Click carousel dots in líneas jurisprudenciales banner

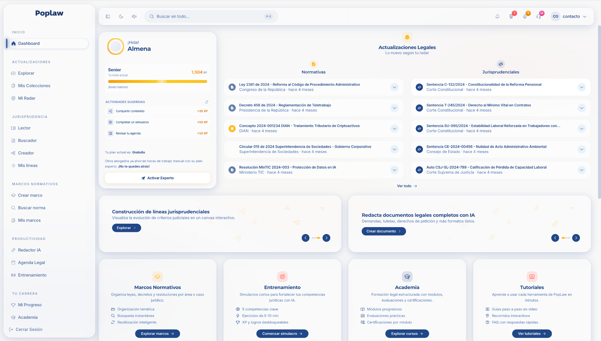pyautogui.click(x=316, y=238)
